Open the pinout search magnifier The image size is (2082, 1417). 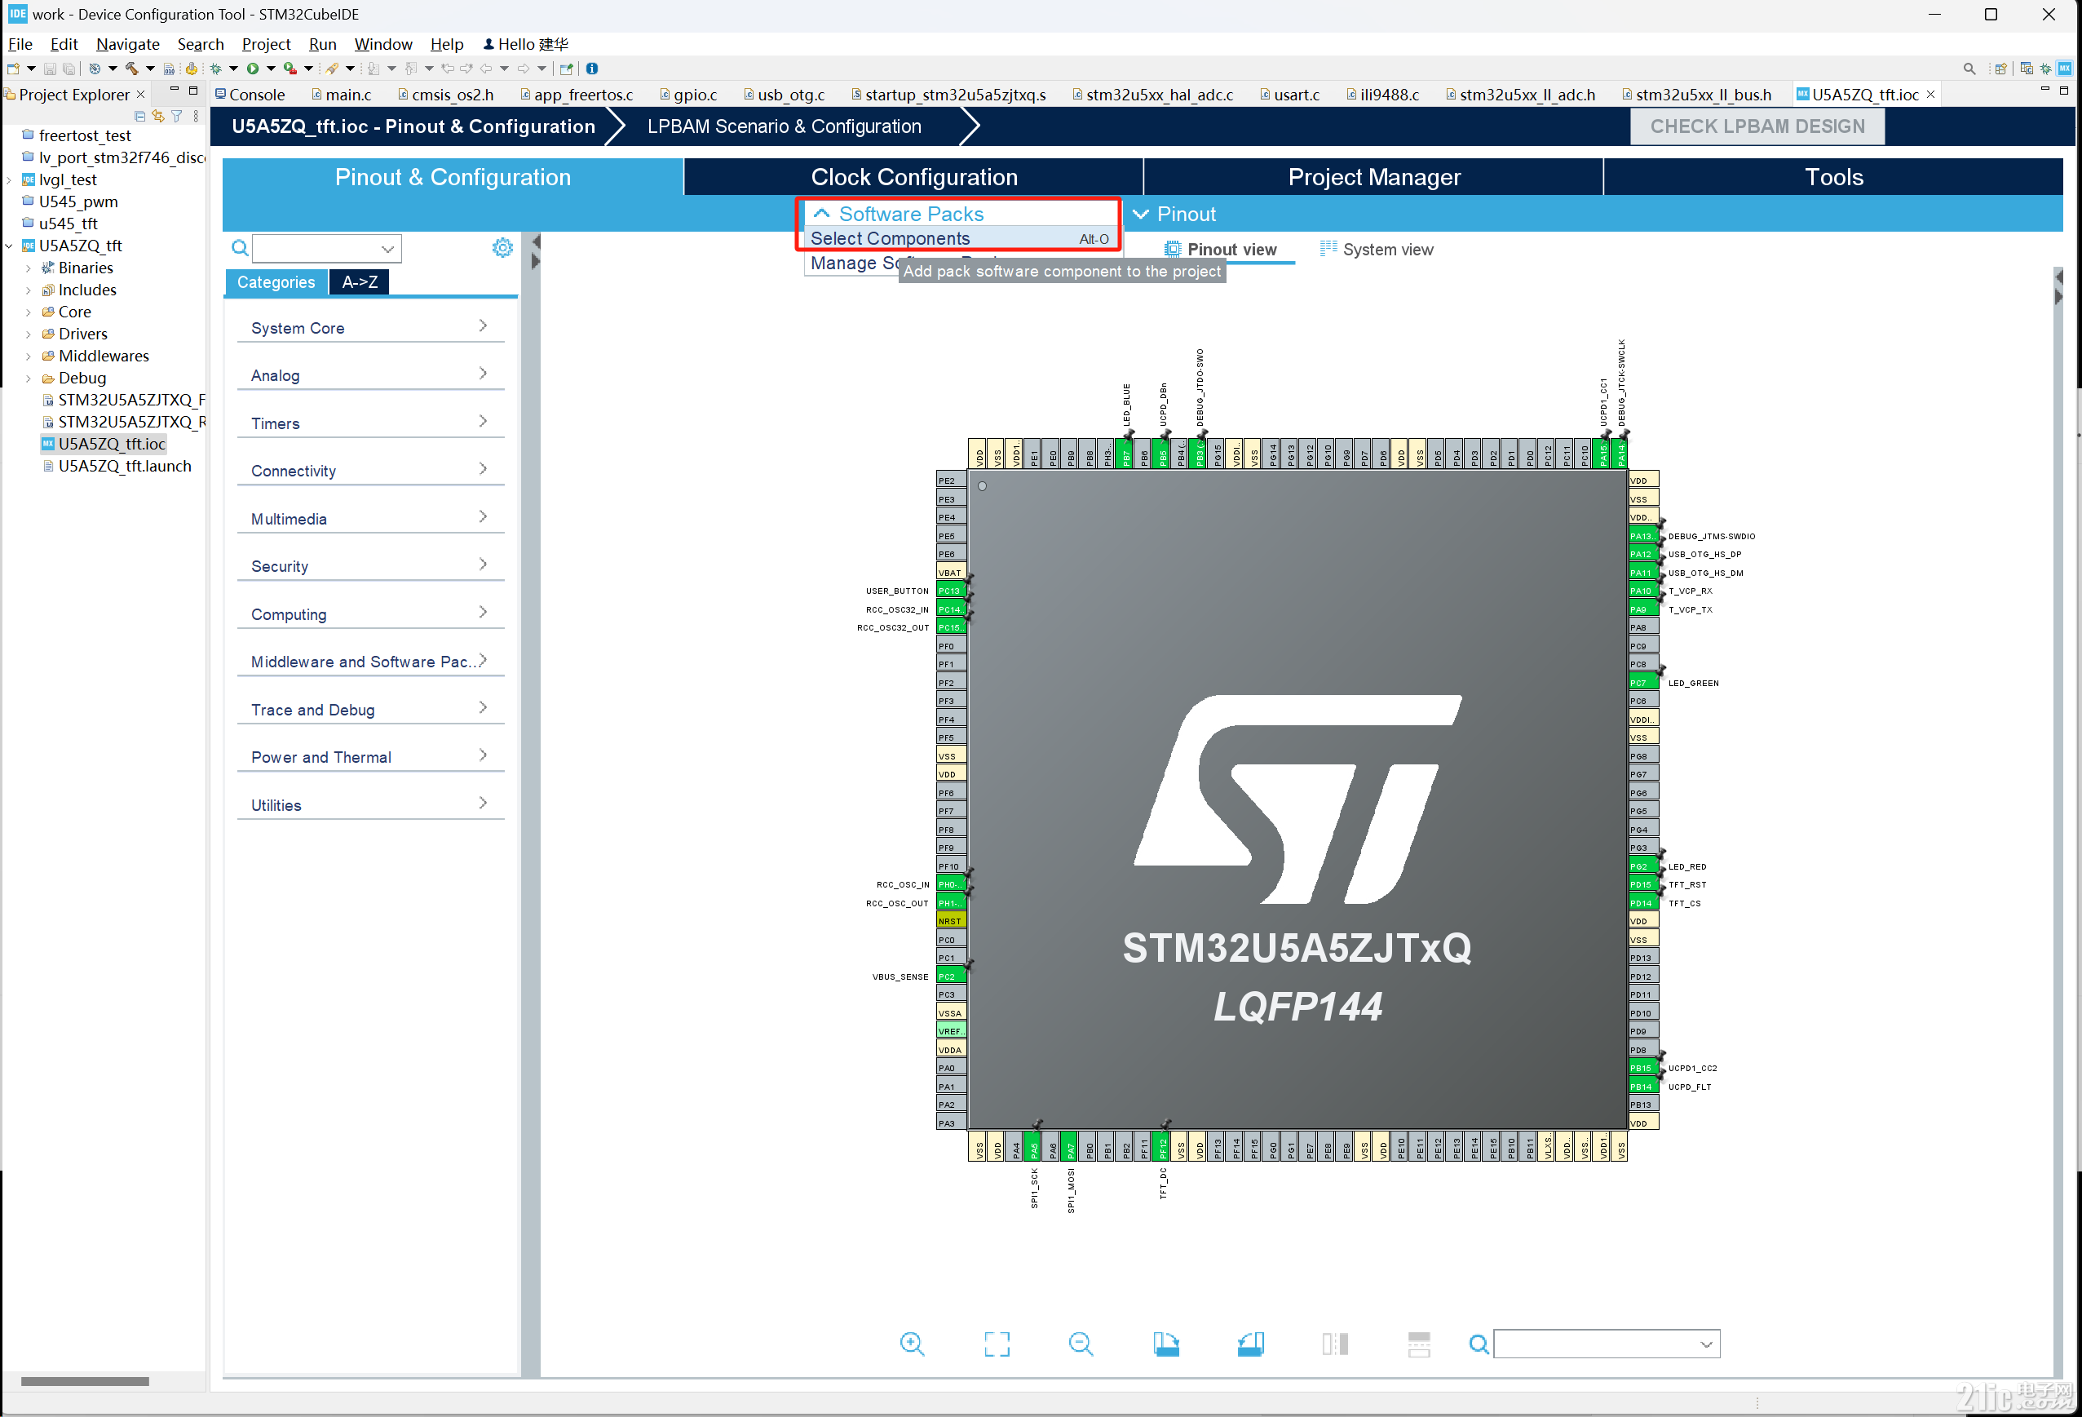tap(1479, 1344)
